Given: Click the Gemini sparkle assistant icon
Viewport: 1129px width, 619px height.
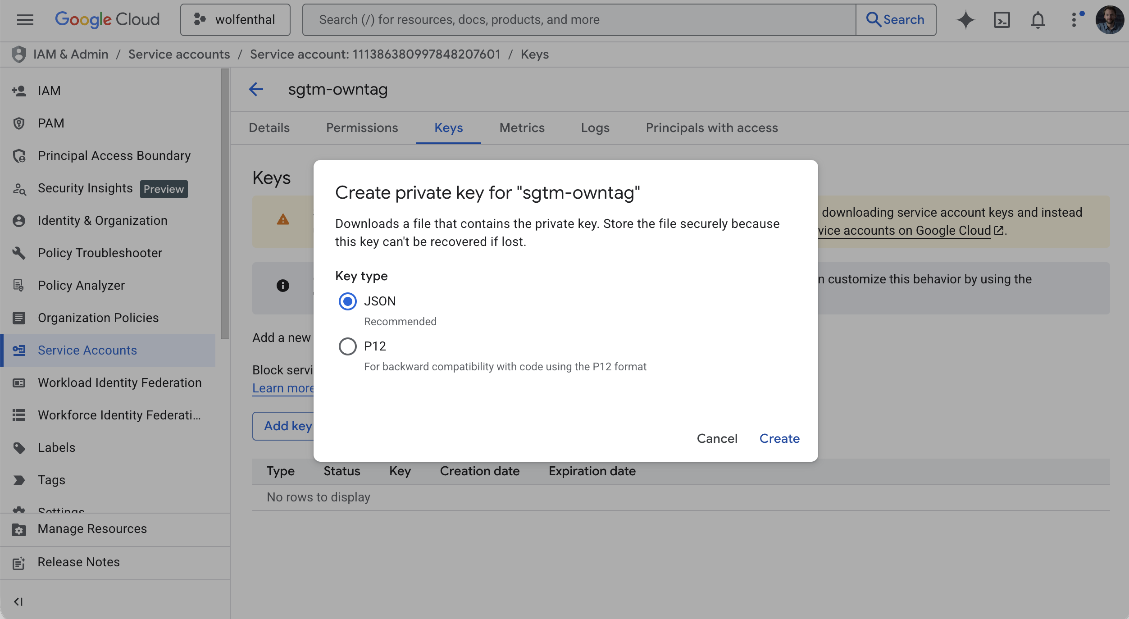Looking at the screenshot, I should [x=965, y=20].
